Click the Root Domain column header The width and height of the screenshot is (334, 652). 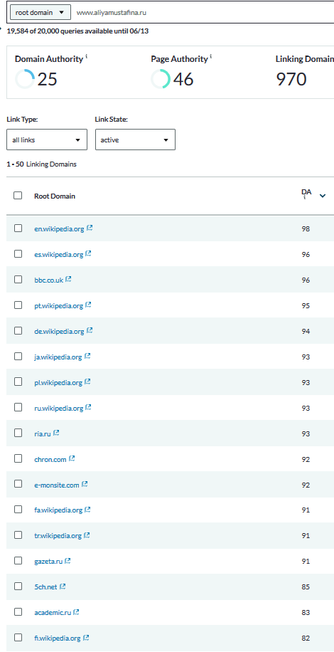[55, 196]
